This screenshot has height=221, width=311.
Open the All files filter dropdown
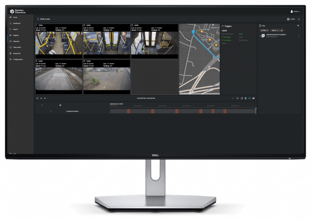click(265, 31)
